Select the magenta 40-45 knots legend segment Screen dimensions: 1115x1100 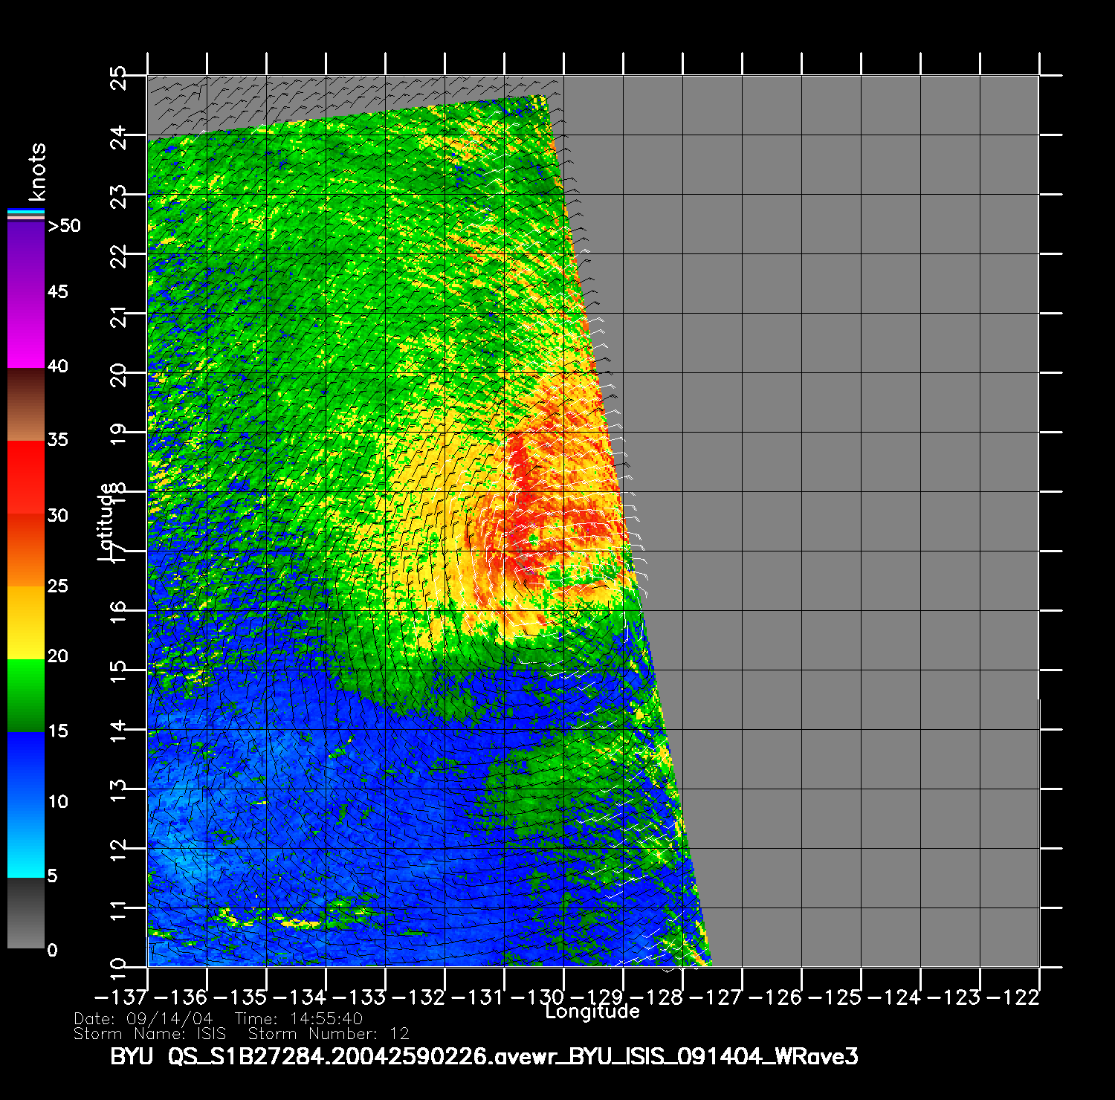(26, 331)
